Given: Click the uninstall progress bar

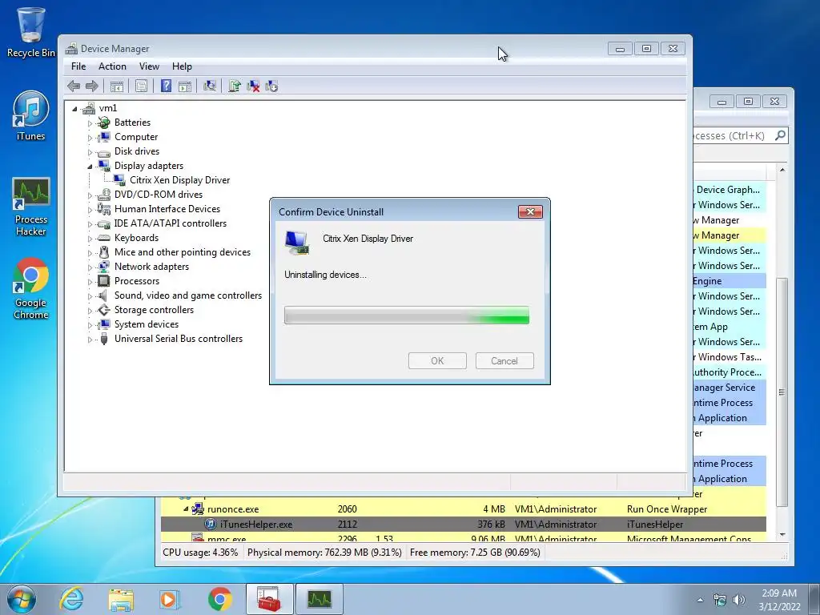Looking at the screenshot, I should click(407, 316).
